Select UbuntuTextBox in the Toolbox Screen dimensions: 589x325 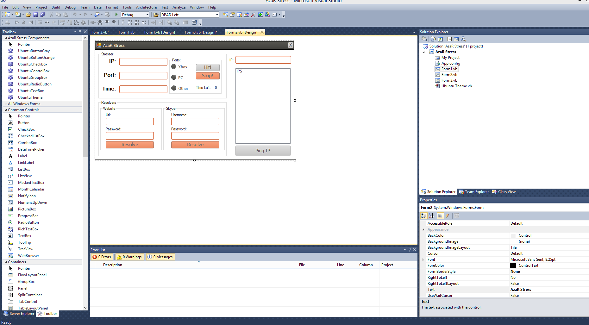coord(31,91)
